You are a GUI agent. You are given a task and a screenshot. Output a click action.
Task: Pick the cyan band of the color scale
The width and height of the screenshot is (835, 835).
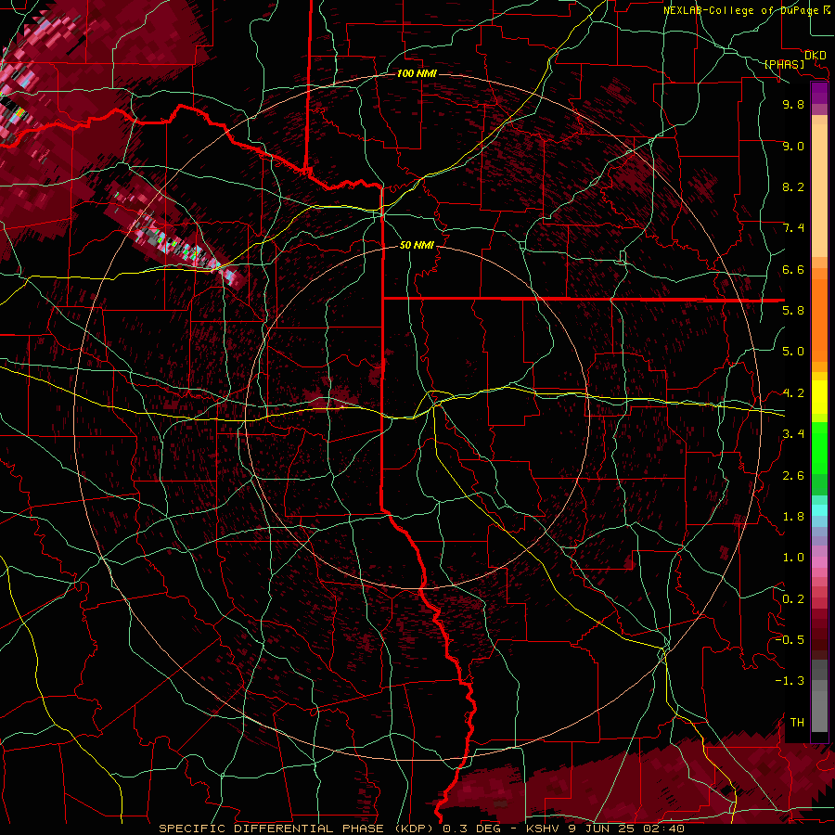(819, 509)
